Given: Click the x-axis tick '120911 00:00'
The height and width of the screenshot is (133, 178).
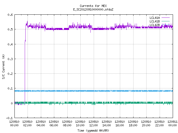Looking at the screenshot, I should click(x=172, y=124).
